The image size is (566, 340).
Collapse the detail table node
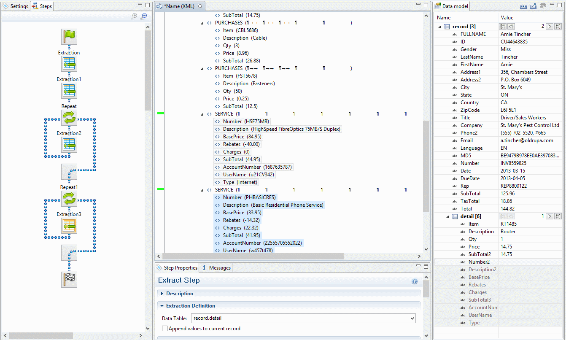coord(447,216)
